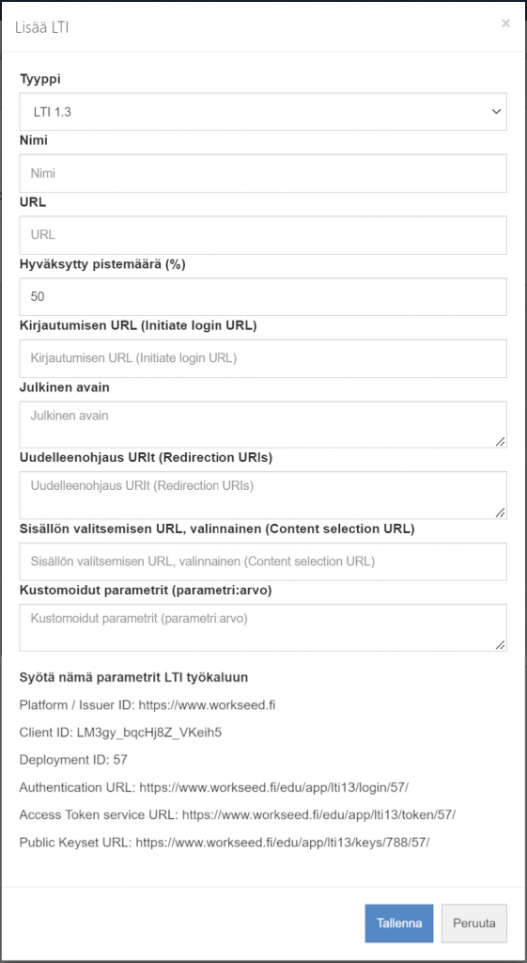This screenshot has height=963, width=527.
Task: Cancel with the Peruuta button
Action: click(474, 924)
